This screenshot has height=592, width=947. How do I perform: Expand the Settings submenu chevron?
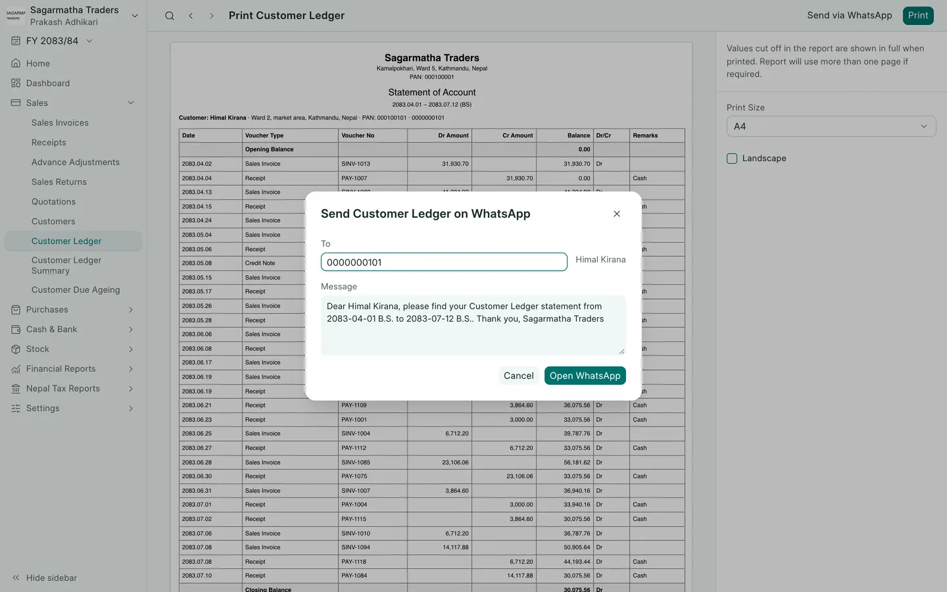[131, 408]
